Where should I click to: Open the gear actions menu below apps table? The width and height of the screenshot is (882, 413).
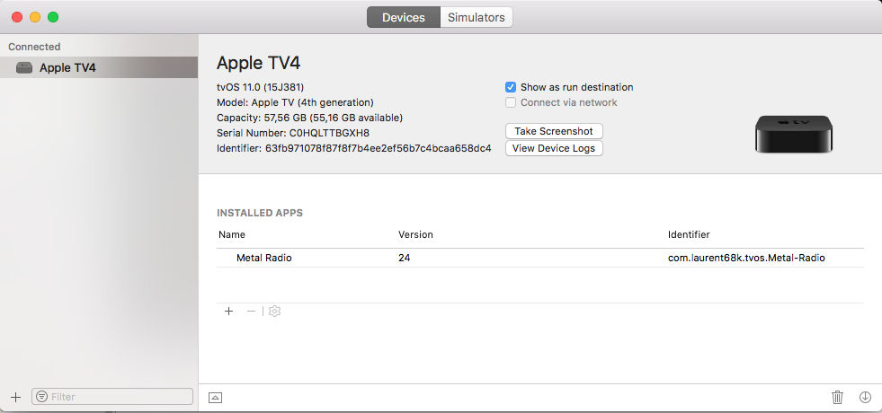point(274,311)
